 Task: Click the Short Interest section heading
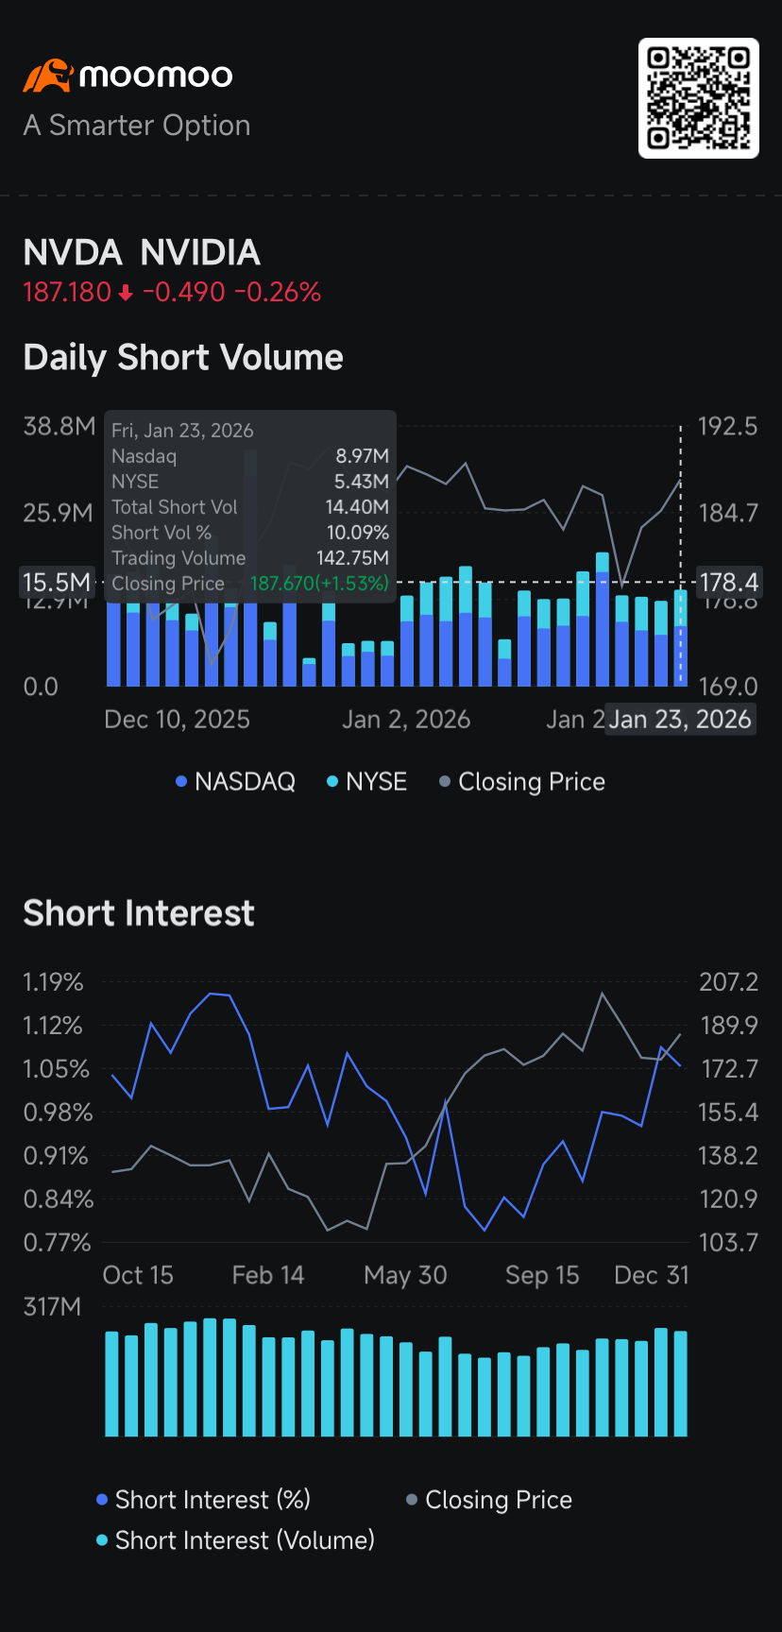pos(139,913)
